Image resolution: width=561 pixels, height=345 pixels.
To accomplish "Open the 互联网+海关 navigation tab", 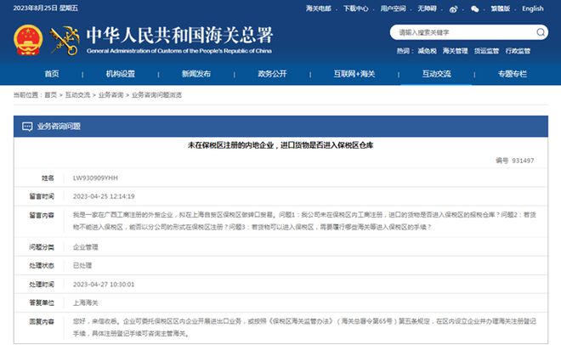I will click(354, 74).
